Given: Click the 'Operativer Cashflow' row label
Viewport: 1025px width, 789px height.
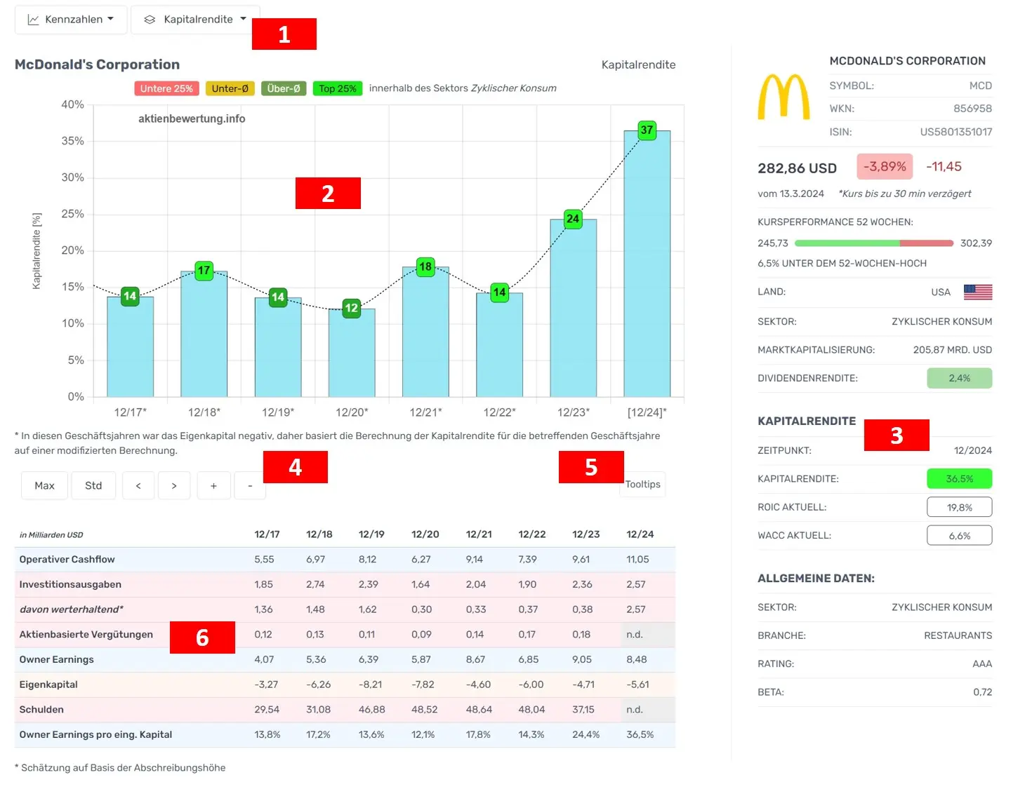Looking at the screenshot, I should (67, 560).
